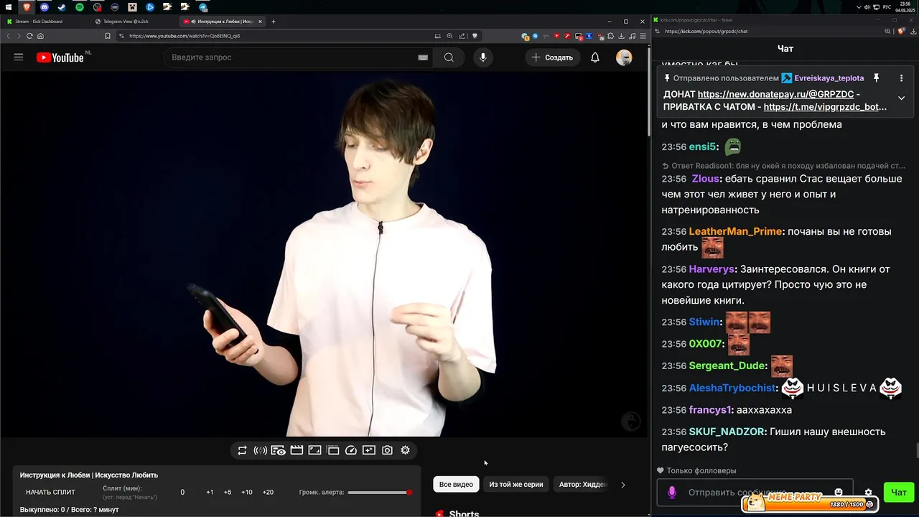The height and width of the screenshot is (517, 919).
Task: Expand chips with the right chevron arrow
Action: click(x=622, y=485)
